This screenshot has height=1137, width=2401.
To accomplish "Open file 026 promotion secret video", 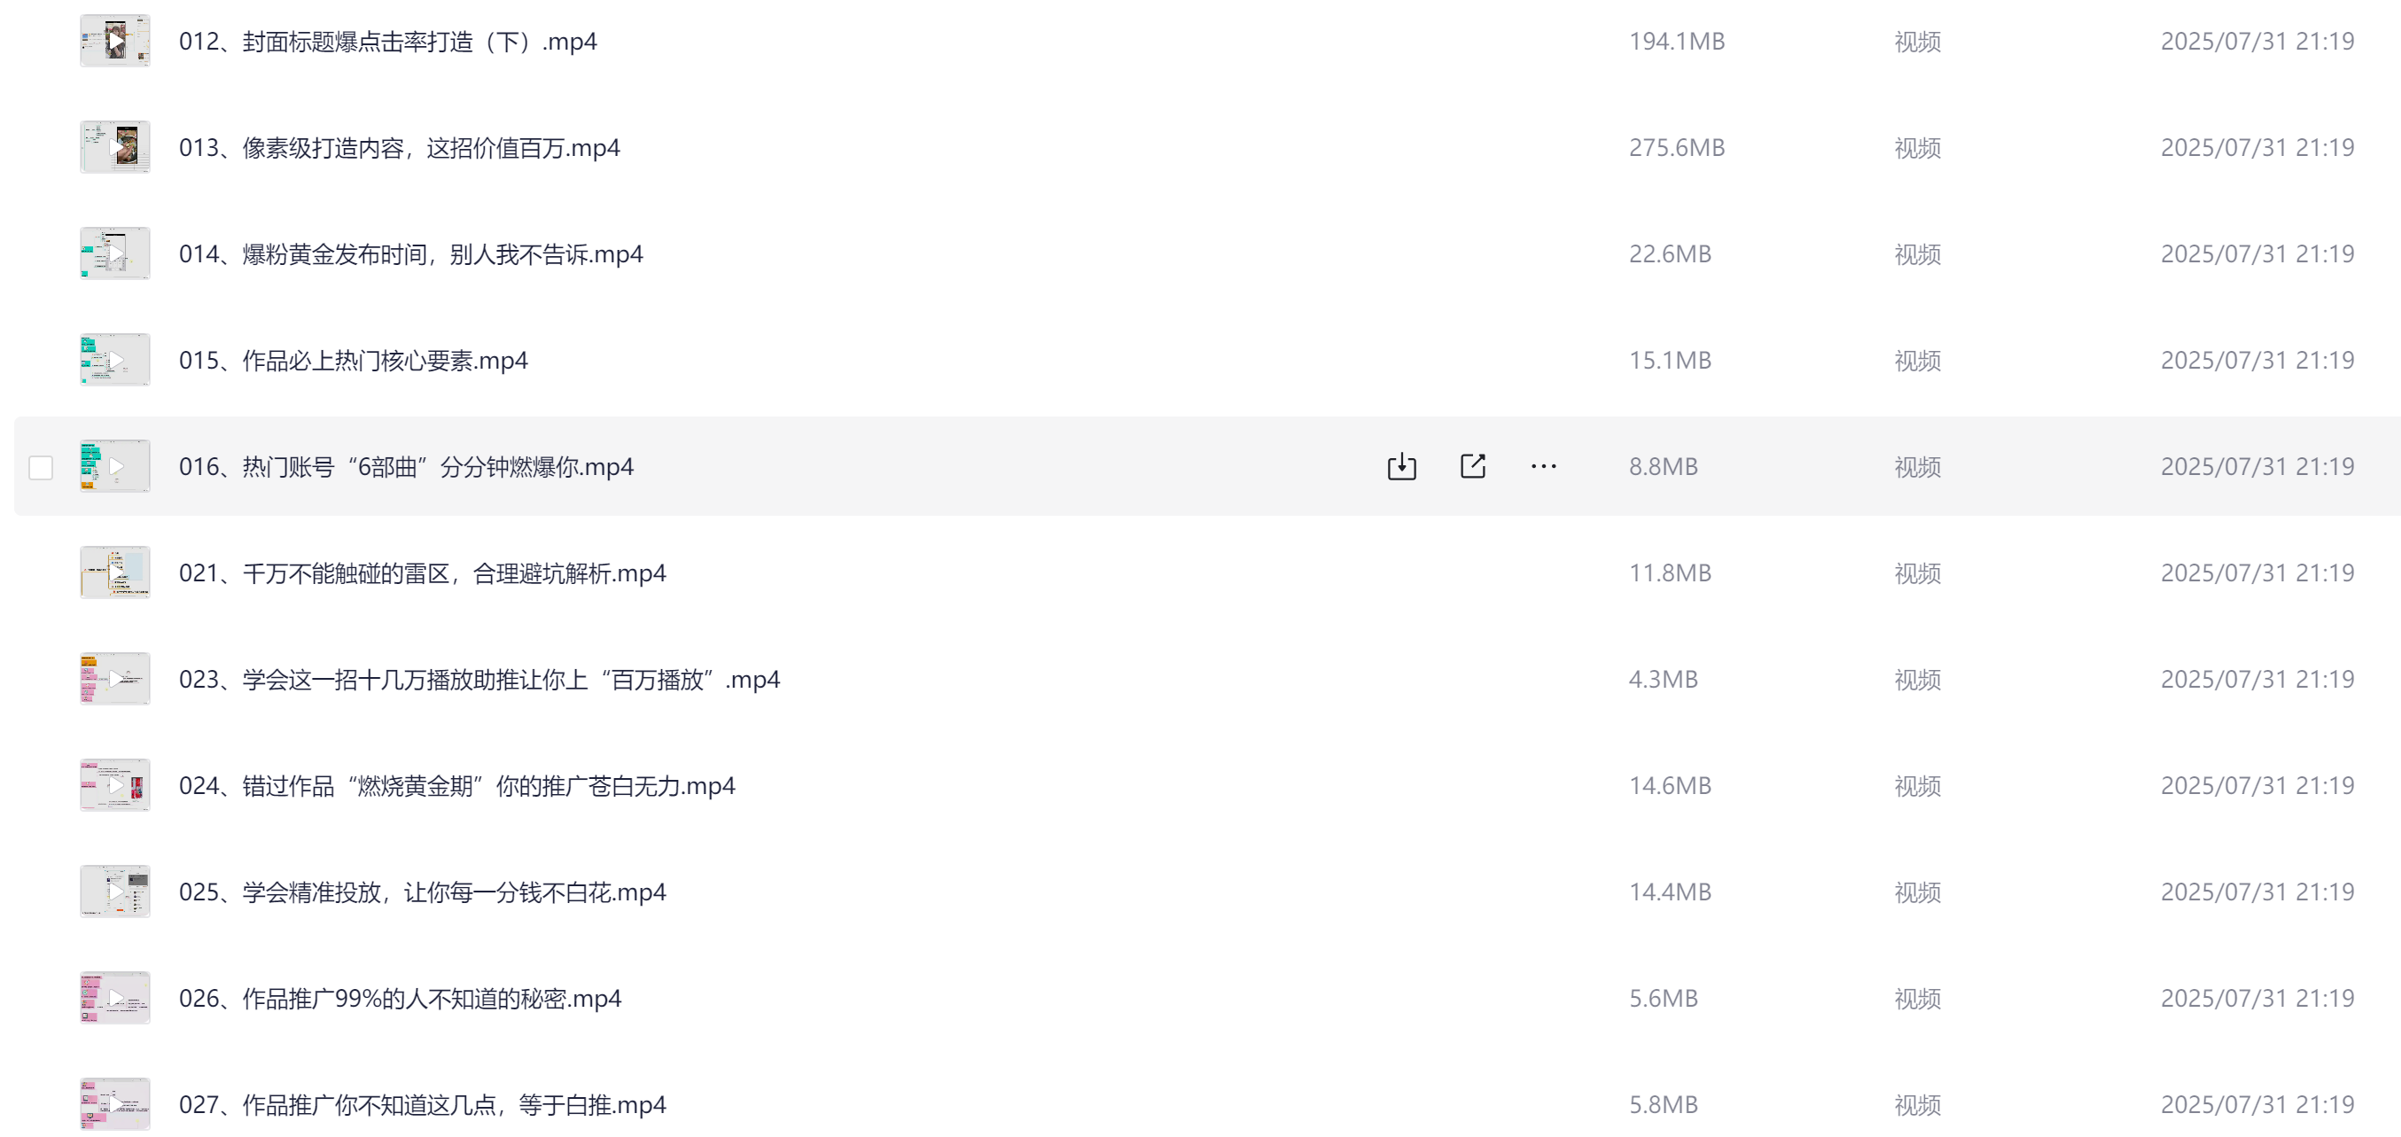I will tap(400, 998).
